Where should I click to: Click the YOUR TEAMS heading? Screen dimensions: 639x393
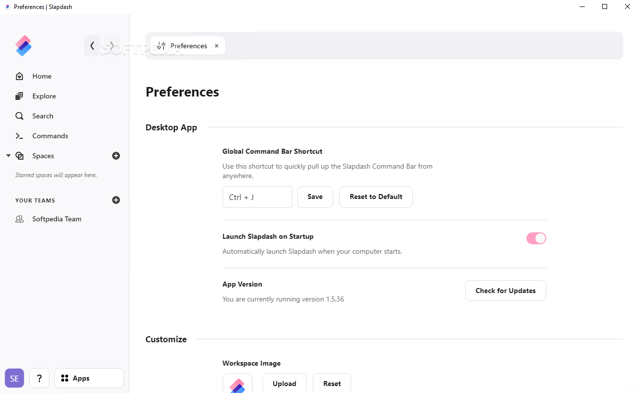click(35, 200)
